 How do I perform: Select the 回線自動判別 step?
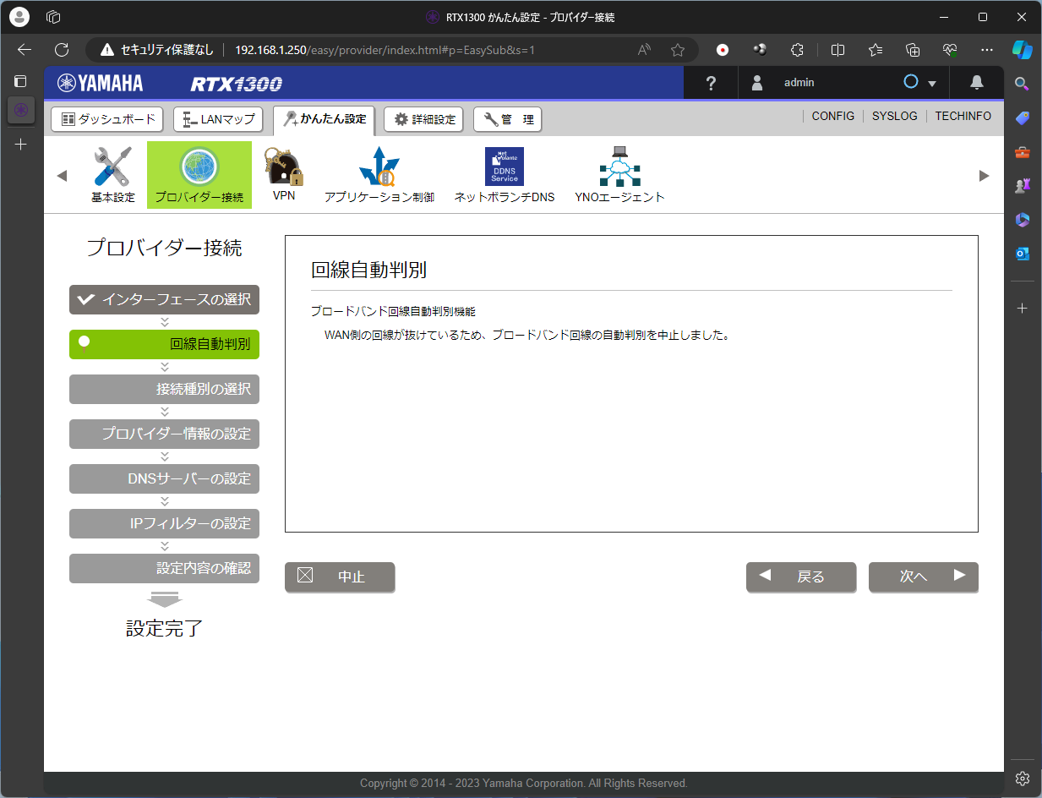pos(165,344)
